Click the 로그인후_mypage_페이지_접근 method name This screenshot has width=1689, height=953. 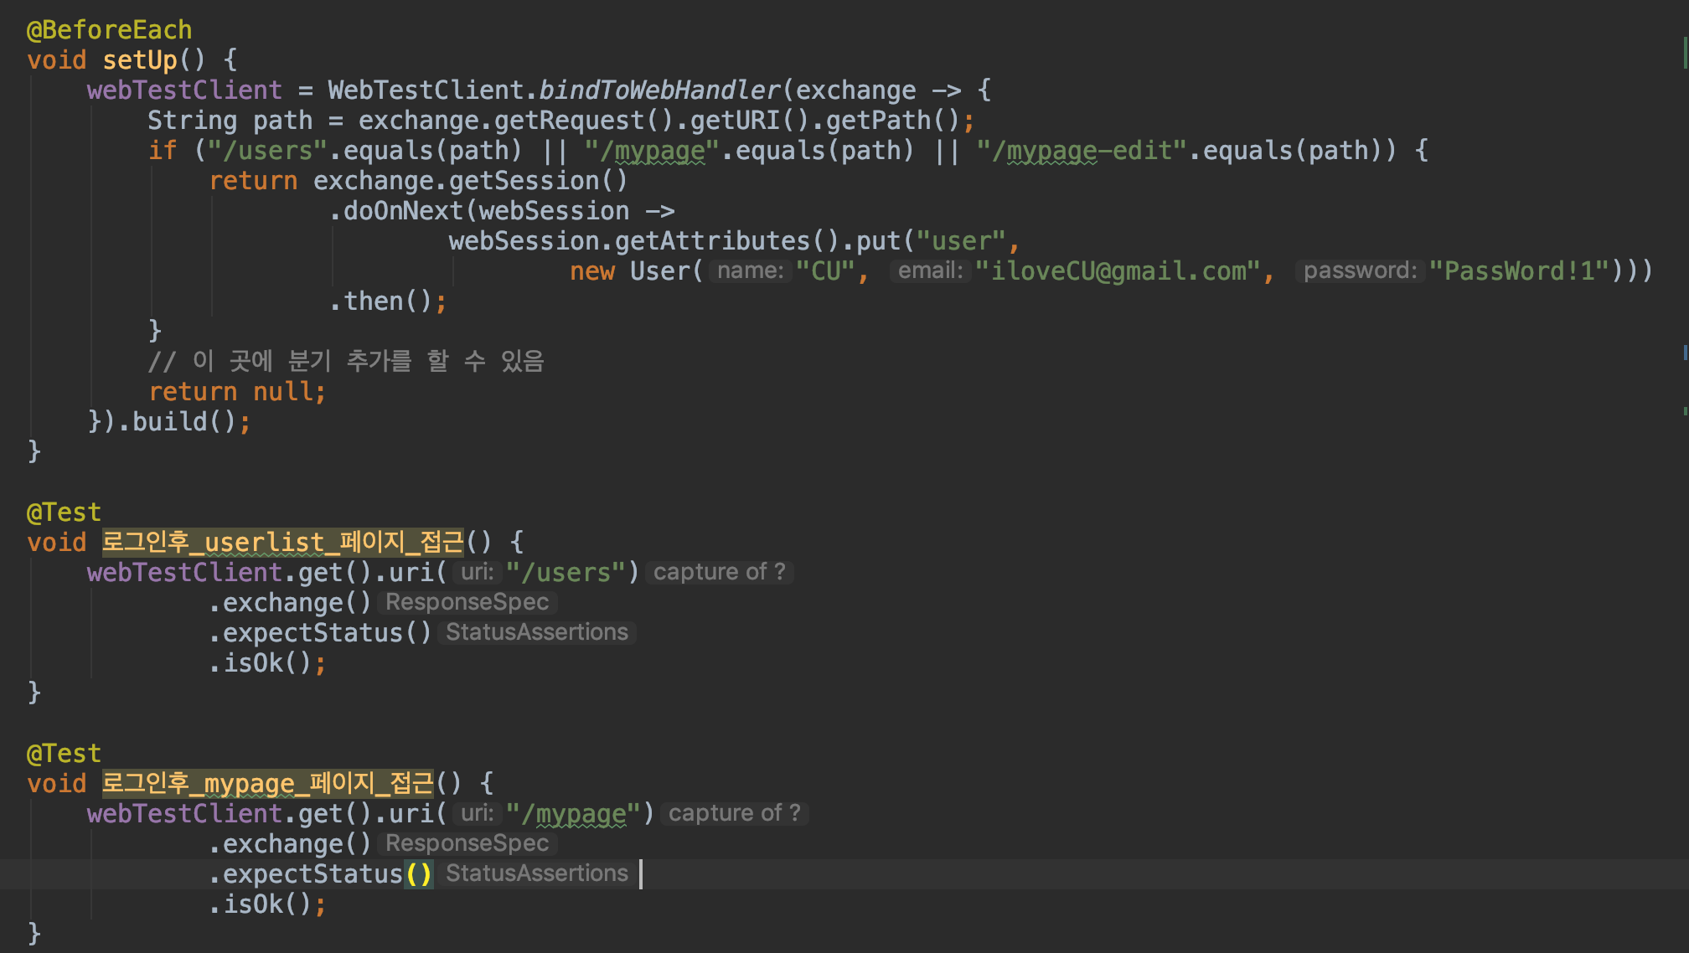click(x=268, y=784)
